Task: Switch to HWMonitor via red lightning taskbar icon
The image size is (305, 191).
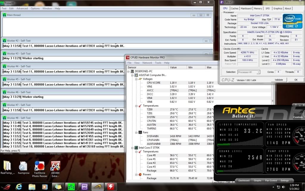Action: [x=111, y=187]
